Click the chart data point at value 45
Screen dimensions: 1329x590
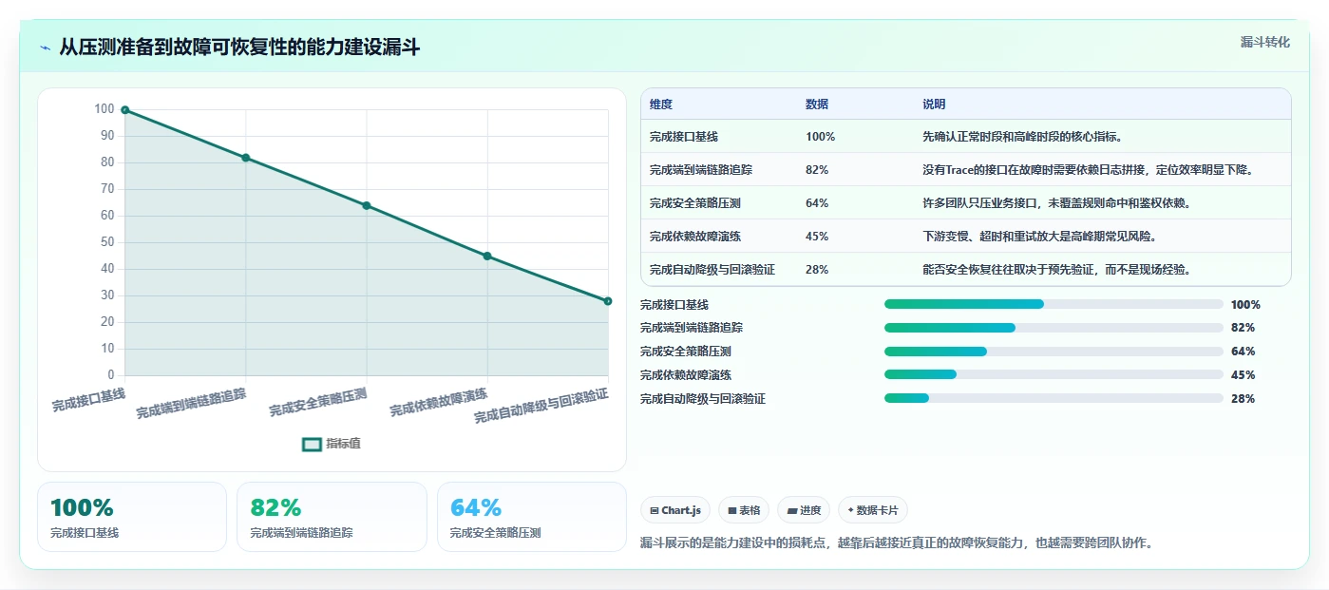(x=487, y=256)
